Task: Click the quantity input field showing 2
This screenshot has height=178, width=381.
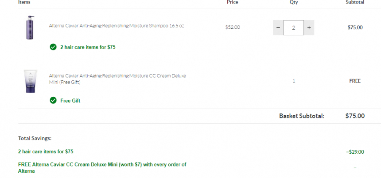Action: tap(294, 28)
